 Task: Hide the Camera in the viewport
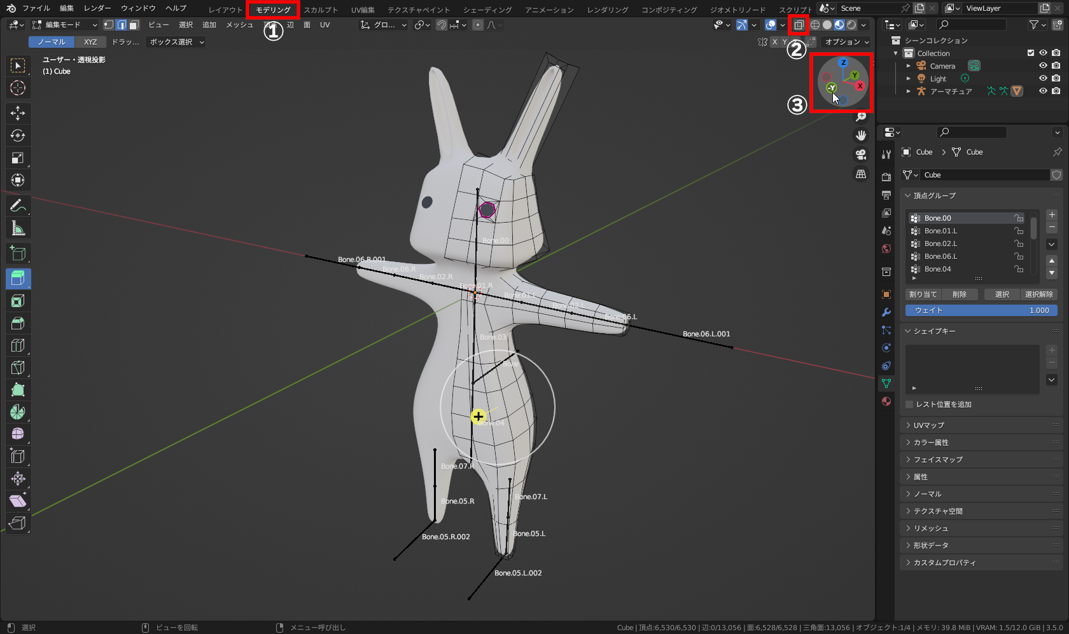coord(1042,65)
